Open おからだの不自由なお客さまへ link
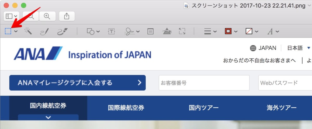 coord(259,60)
